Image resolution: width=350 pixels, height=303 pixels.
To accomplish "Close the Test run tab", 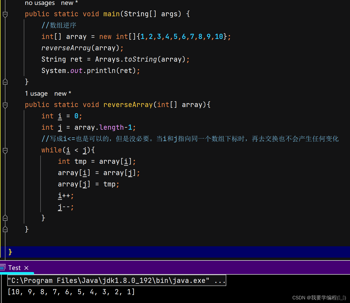I will click(x=26, y=268).
